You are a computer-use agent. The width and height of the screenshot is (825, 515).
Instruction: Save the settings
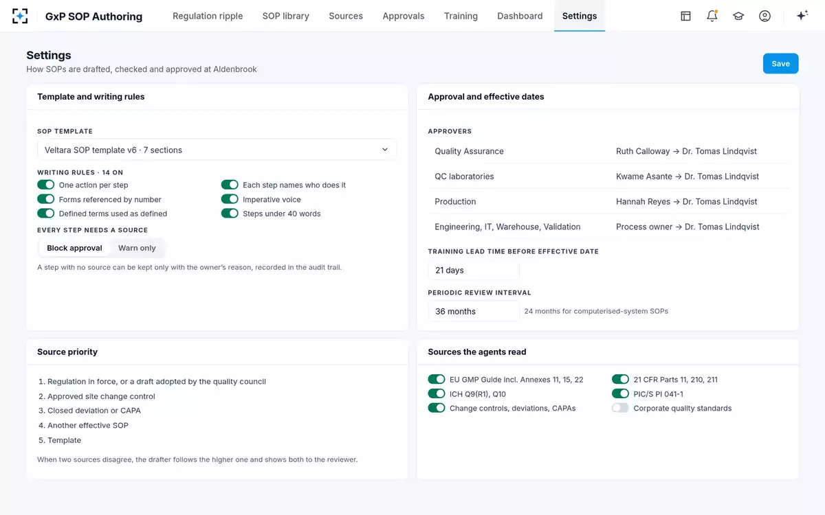click(x=780, y=63)
